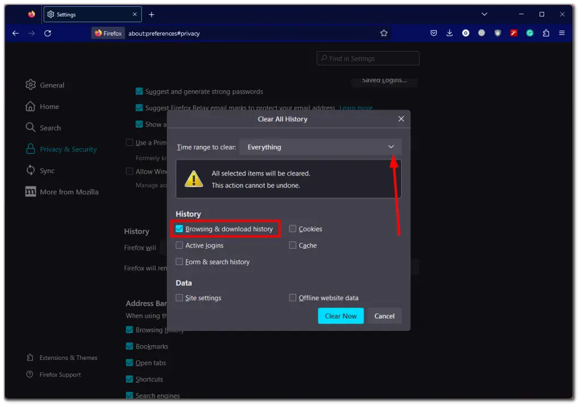Check the Form & search history option
The height and width of the screenshot is (407, 581).
coord(179,262)
